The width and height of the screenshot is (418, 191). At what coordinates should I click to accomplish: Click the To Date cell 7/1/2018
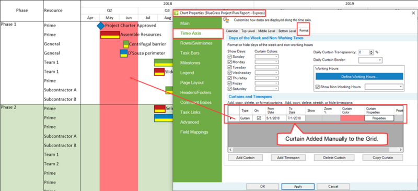296,118
